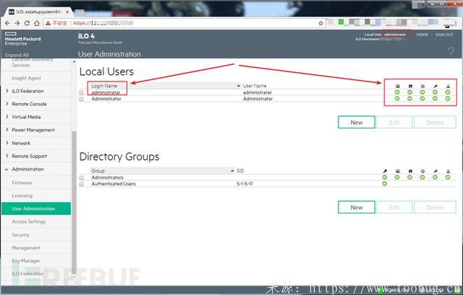
Task: Click the wrench privilege icon in Local Users header
Action: click(435, 86)
